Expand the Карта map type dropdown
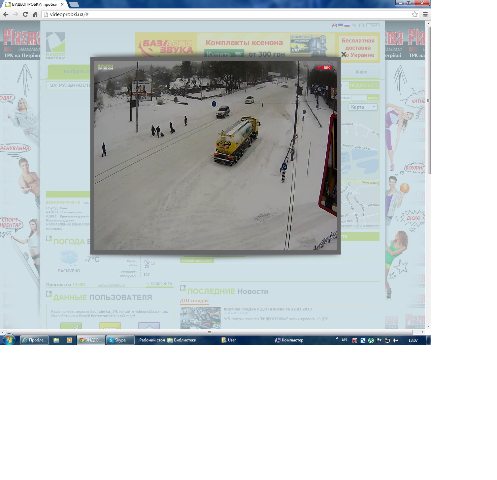This screenshot has width=497, height=480. coord(363,107)
